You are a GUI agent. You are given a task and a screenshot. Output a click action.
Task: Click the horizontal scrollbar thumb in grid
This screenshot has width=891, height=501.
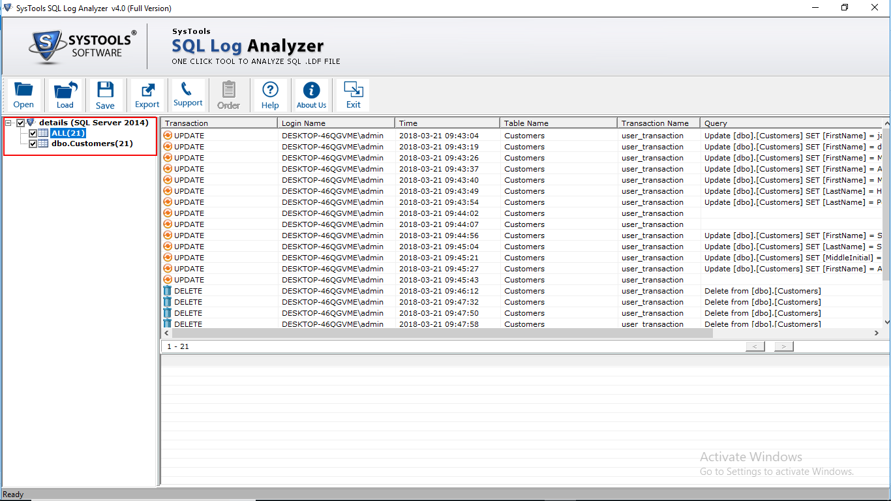click(x=442, y=333)
